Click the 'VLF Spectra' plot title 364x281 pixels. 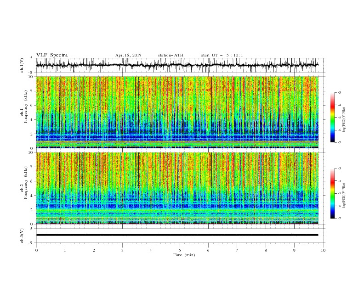click(52, 55)
